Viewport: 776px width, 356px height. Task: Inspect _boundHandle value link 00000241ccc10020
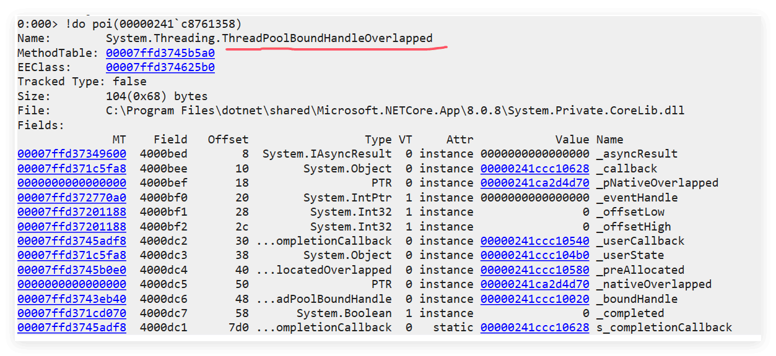point(534,299)
